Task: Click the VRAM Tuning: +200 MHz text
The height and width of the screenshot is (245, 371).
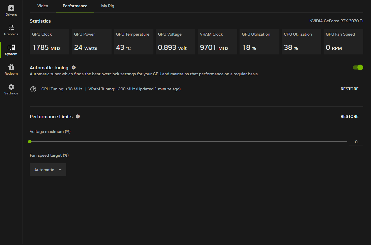Action: (112, 89)
